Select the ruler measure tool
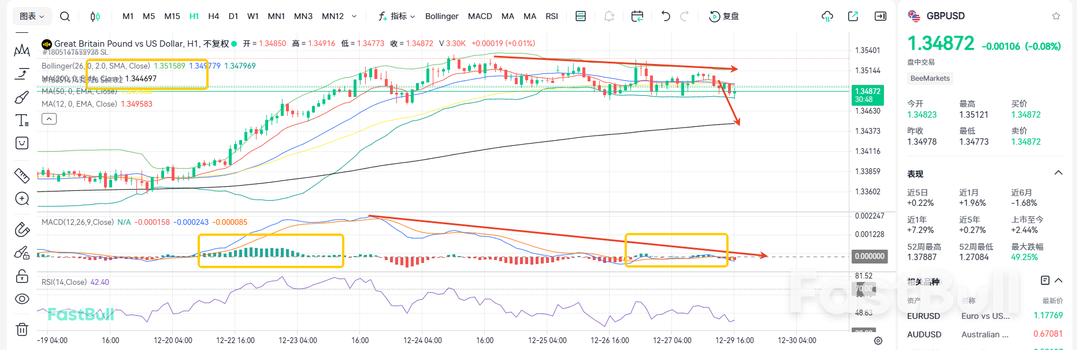Screen dimensions: 1077x350 coord(21,175)
